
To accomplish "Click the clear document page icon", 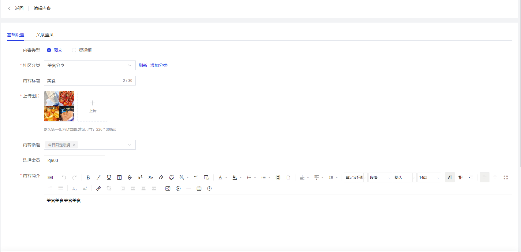I will point(288,177).
